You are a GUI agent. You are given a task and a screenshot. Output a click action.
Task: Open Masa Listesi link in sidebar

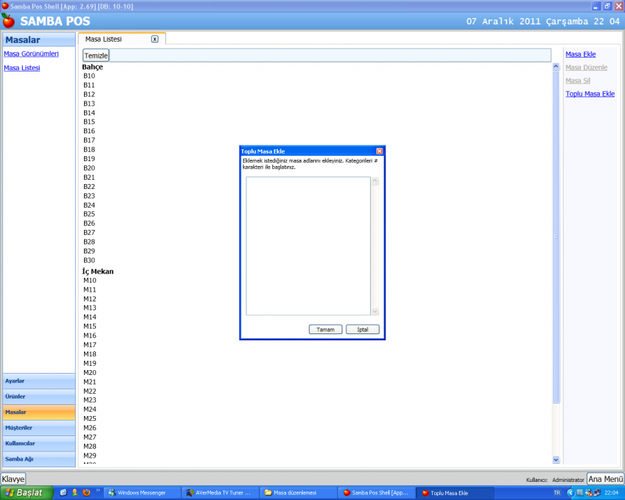pos(22,68)
